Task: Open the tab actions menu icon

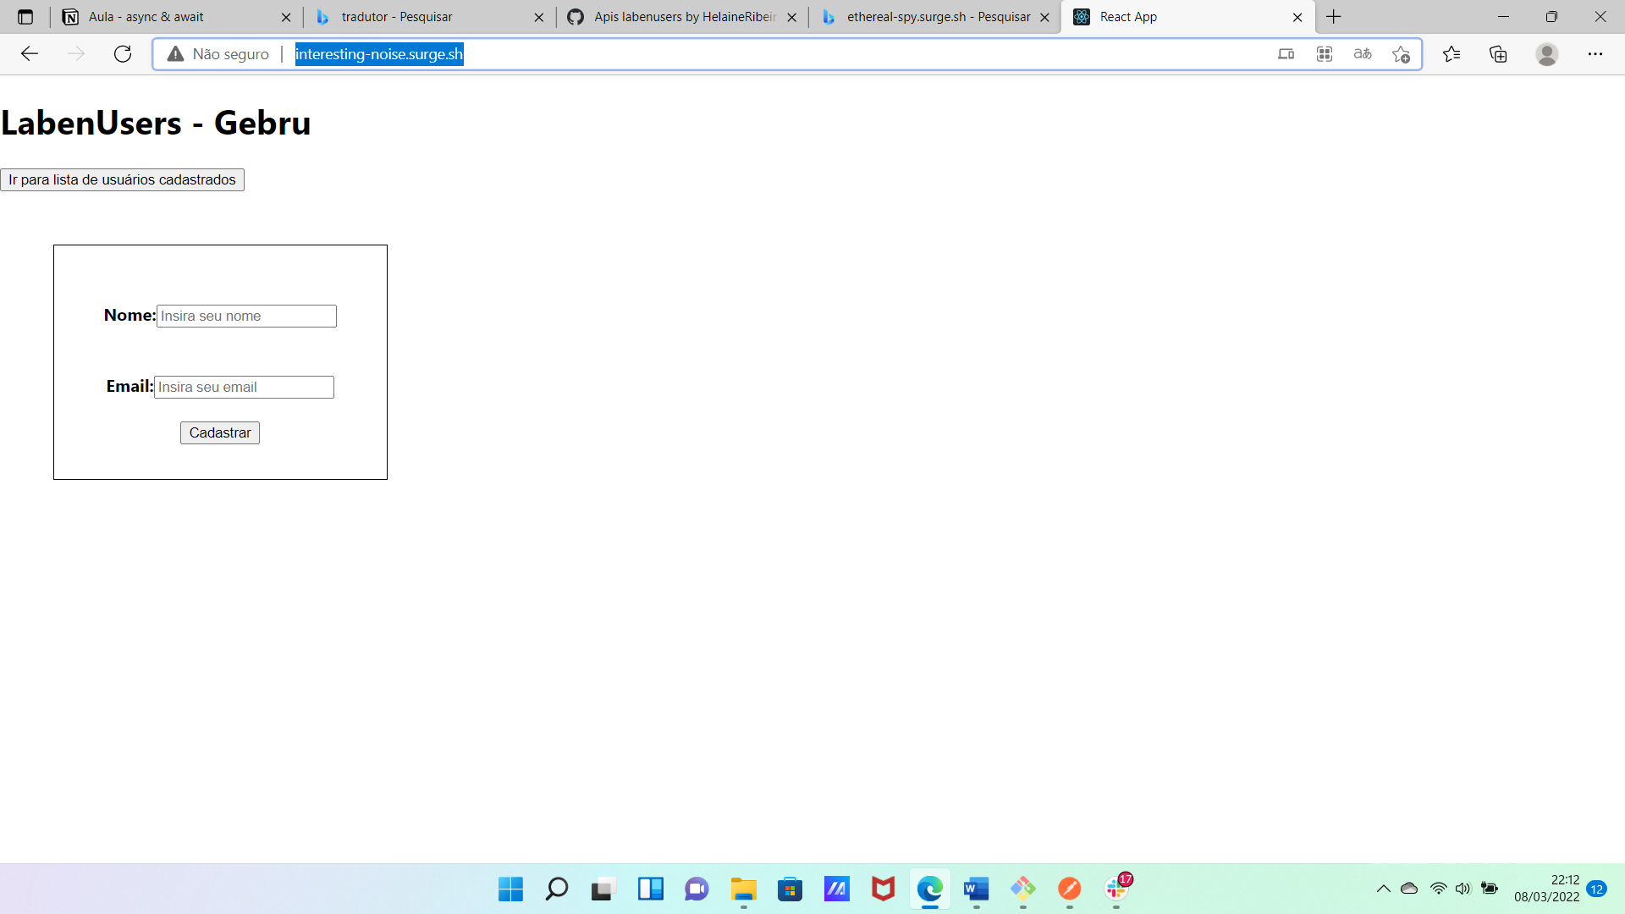Action: pyautogui.click(x=25, y=17)
